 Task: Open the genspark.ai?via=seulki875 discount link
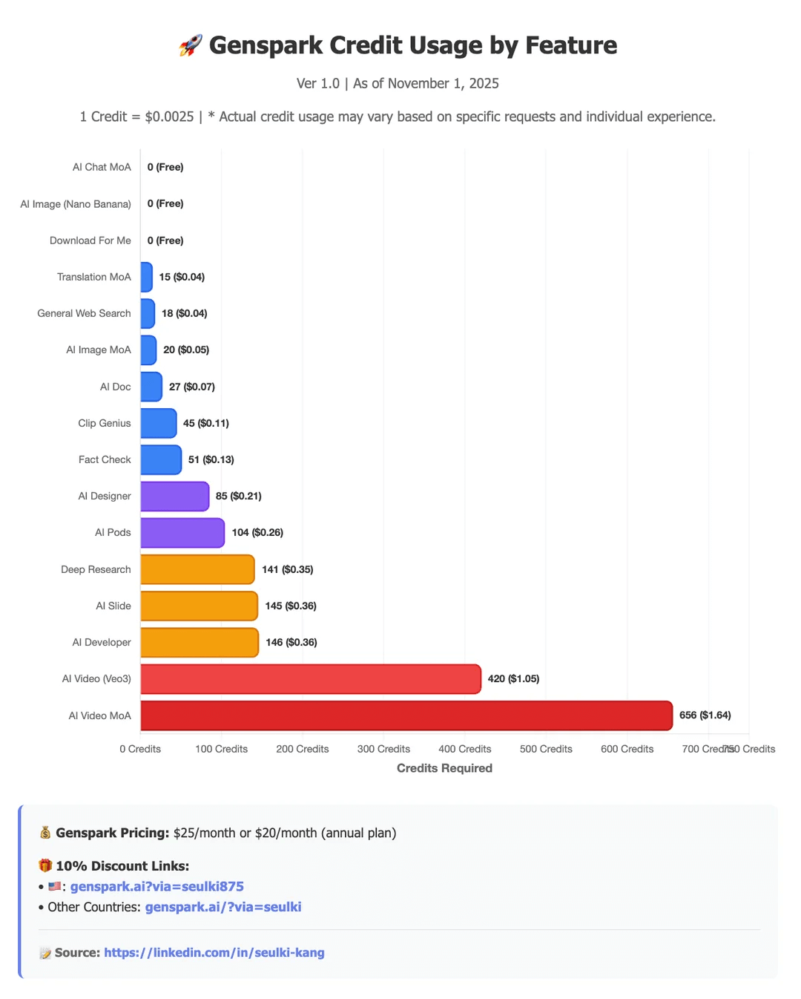click(156, 886)
